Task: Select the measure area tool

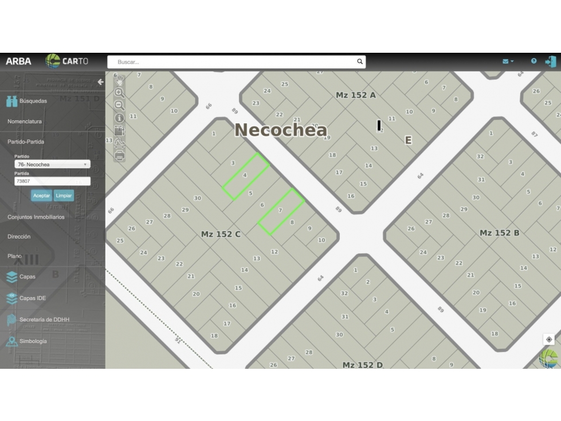Action: [119, 130]
